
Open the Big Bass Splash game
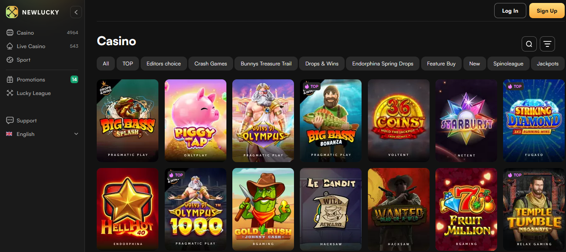pos(128,120)
